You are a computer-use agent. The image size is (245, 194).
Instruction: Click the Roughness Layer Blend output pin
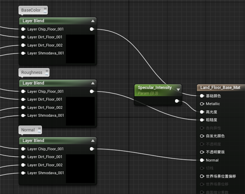tap(92, 91)
